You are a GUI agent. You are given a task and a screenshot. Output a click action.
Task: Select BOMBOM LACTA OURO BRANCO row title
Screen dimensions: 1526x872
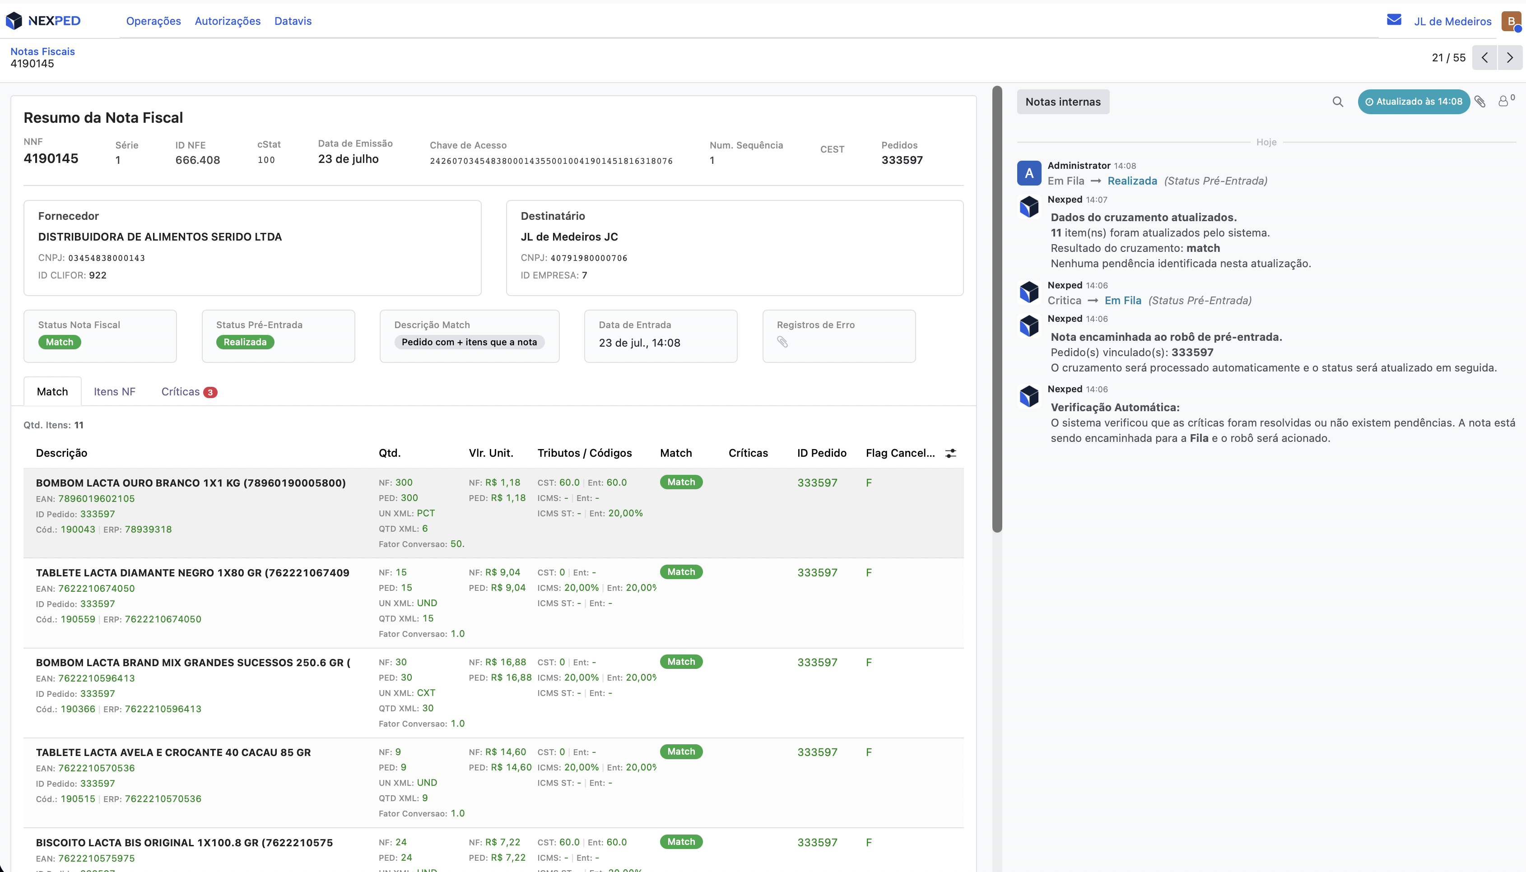click(191, 483)
